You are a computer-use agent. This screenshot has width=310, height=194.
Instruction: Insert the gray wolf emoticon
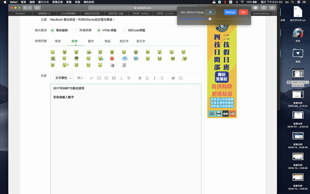[112, 65]
